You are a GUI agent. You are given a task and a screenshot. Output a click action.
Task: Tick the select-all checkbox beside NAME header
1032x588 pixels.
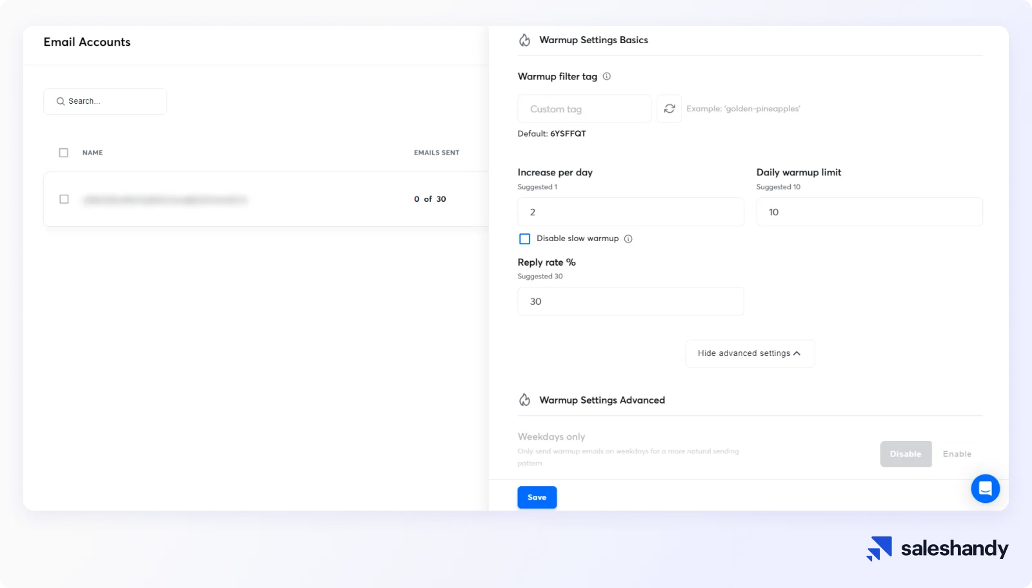click(x=63, y=153)
